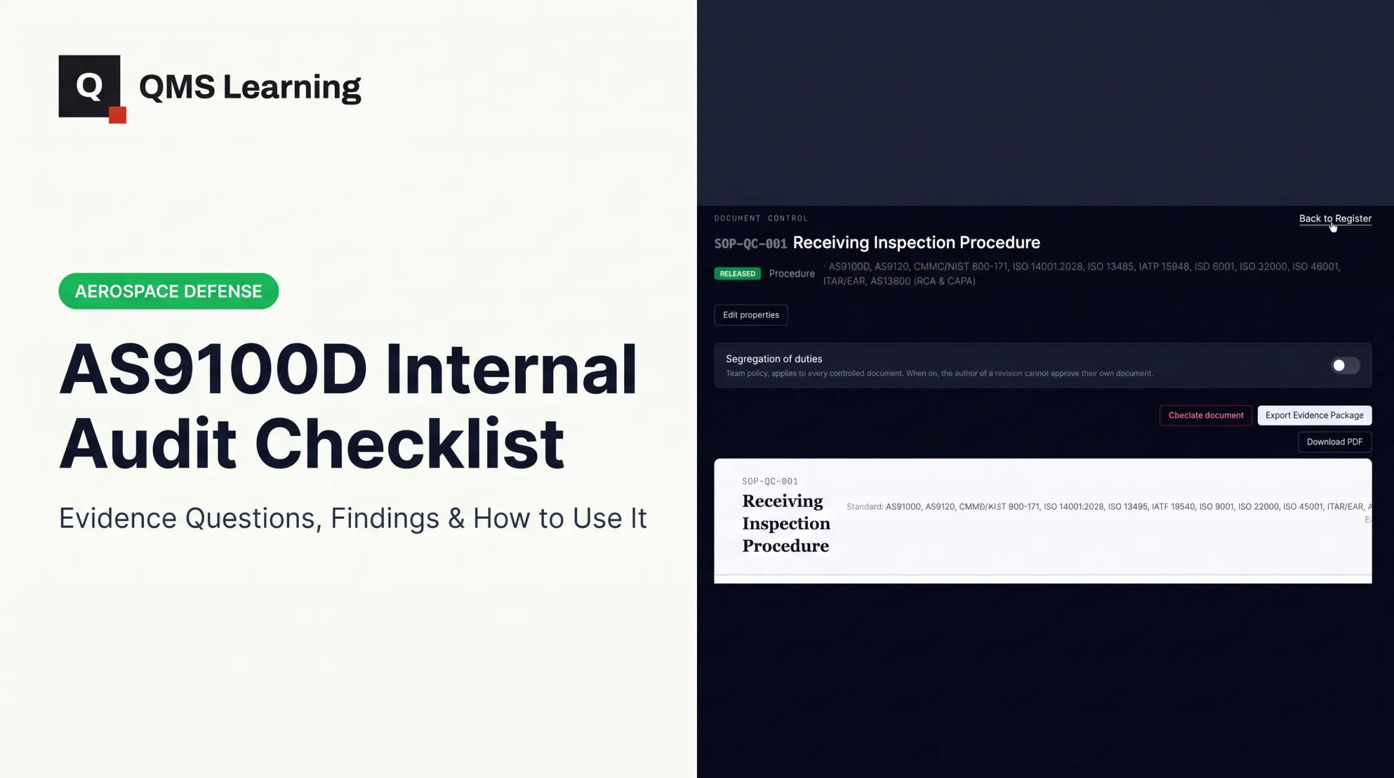Click the QMS Learning brand name
Screen dimensions: 1394x778
coord(250,87)
